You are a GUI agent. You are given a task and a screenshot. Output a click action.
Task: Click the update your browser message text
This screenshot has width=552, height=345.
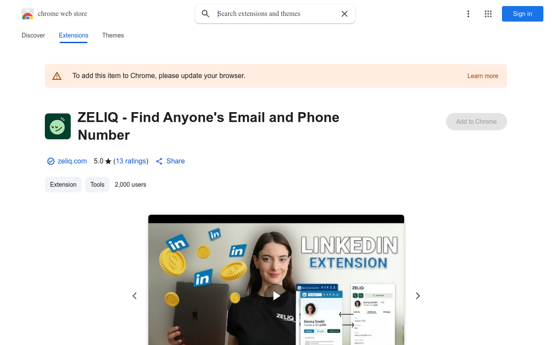(x=159, y=76)
